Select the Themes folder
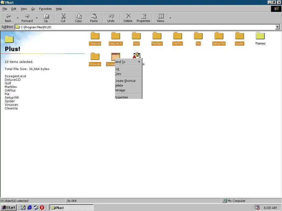Screen dimensions: 282x211 point(260,38)
